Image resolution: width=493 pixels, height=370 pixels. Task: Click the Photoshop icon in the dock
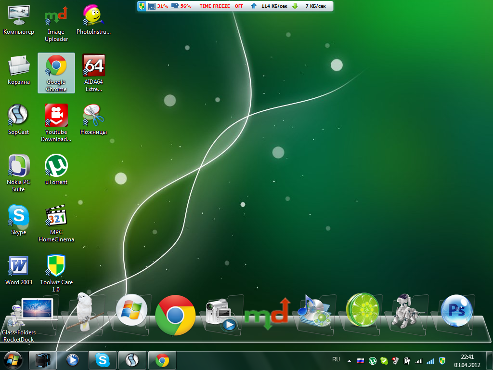[456, 311]
